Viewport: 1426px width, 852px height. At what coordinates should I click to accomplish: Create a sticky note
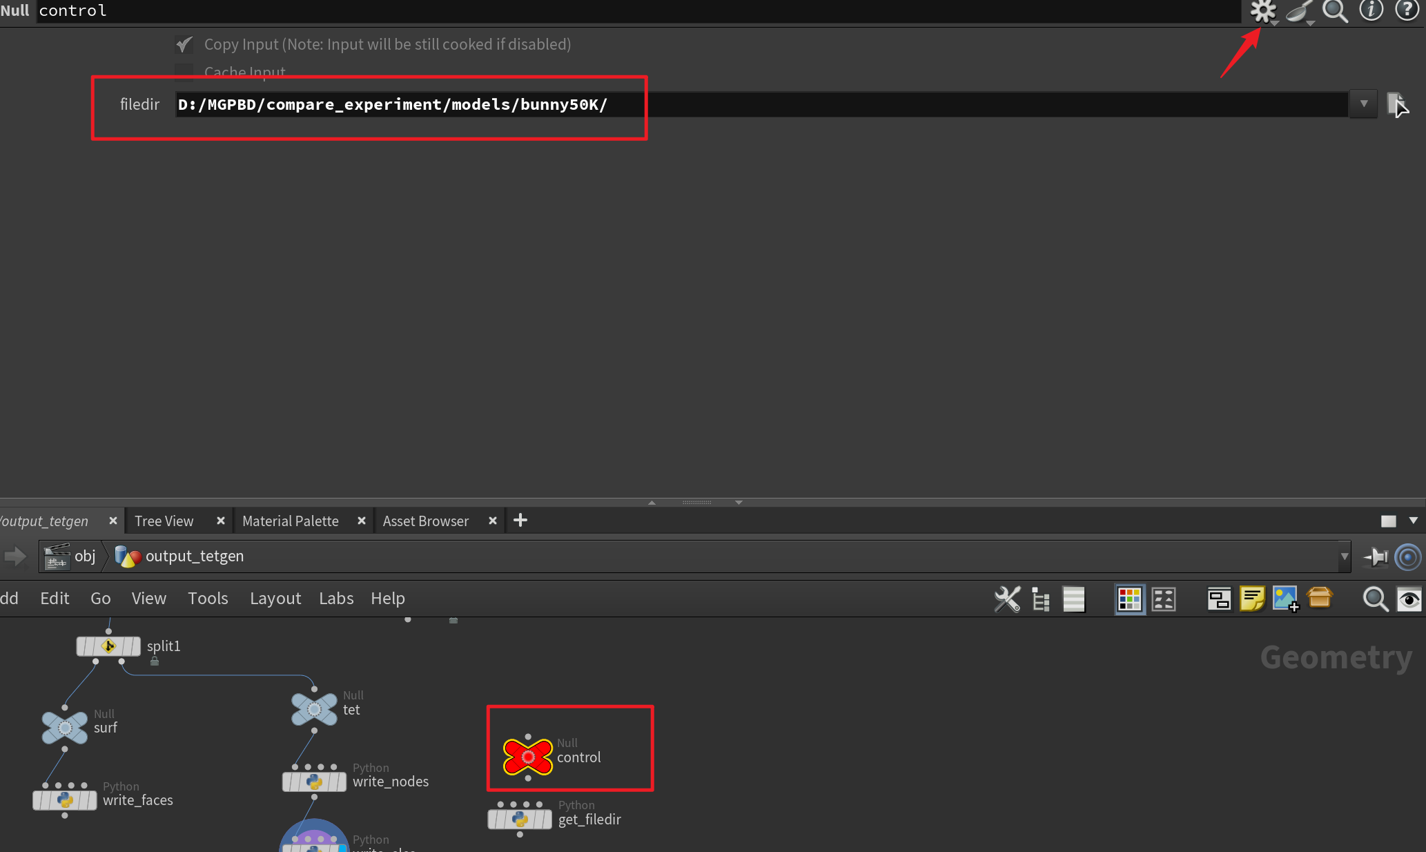(x=1251, y=599)
